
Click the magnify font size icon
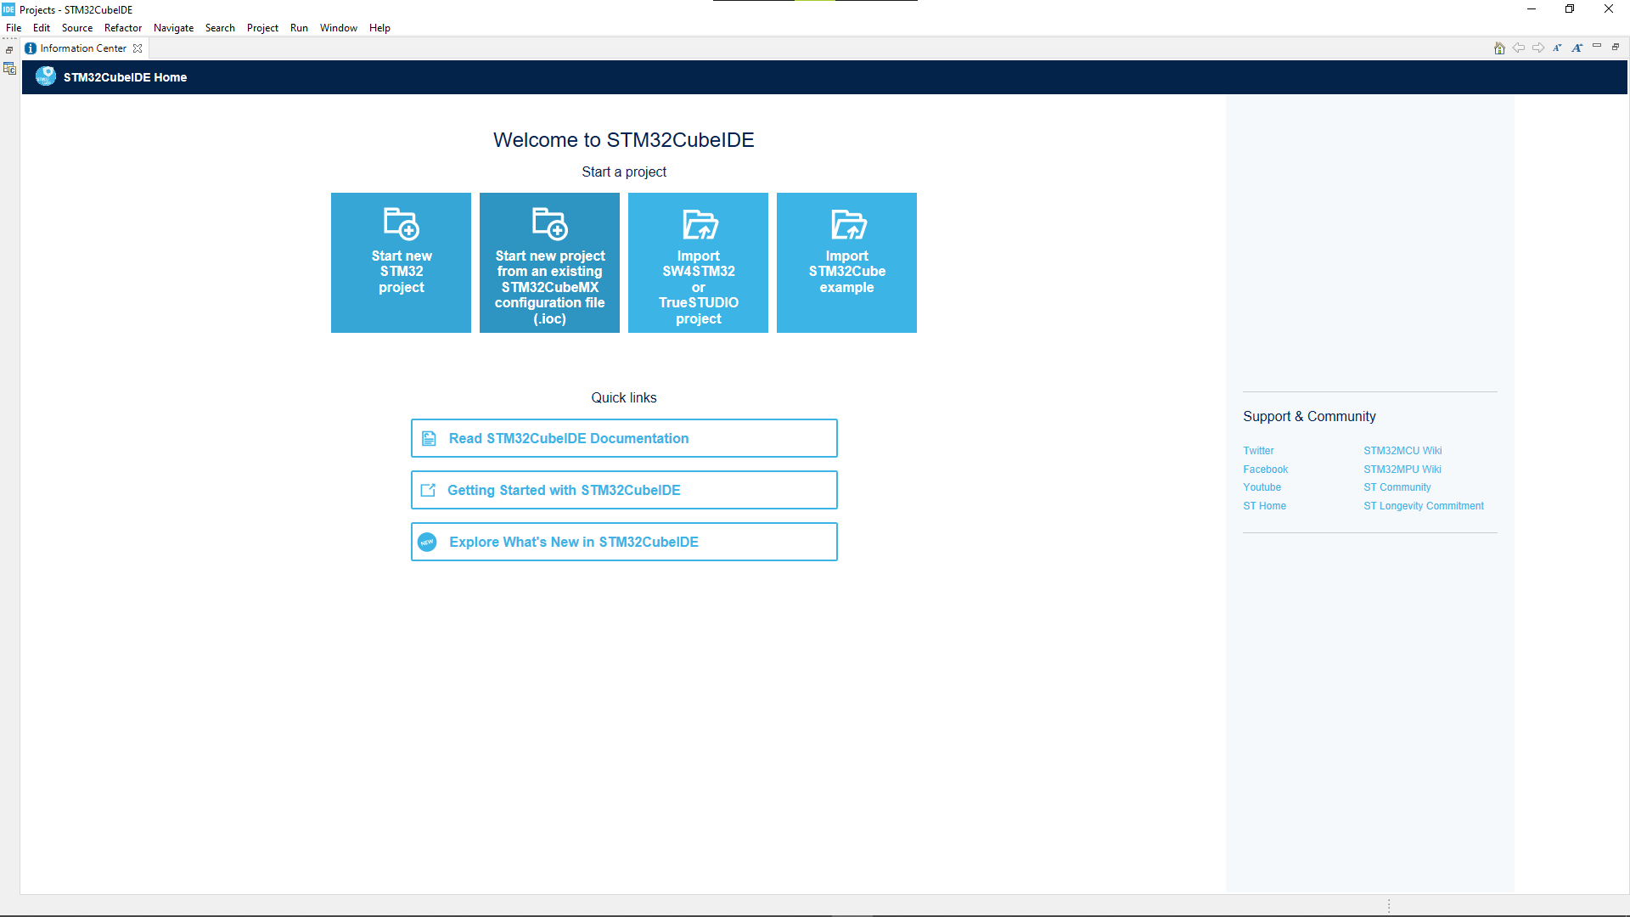(x=1577, y=48)
